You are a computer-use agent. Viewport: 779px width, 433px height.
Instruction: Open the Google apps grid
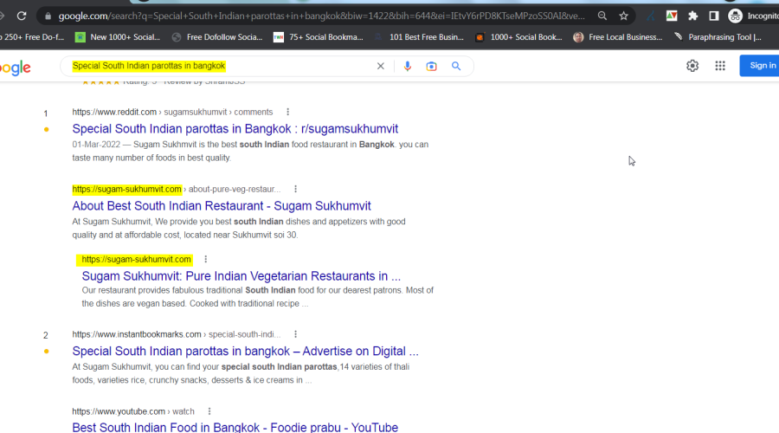720,66
